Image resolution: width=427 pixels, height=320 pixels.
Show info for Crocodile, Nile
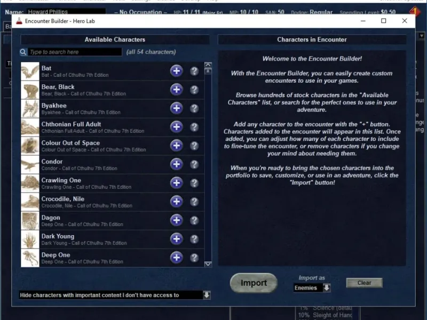click(x=194, y=202)
